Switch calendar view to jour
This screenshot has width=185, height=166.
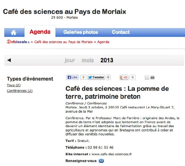pos(70,60)
